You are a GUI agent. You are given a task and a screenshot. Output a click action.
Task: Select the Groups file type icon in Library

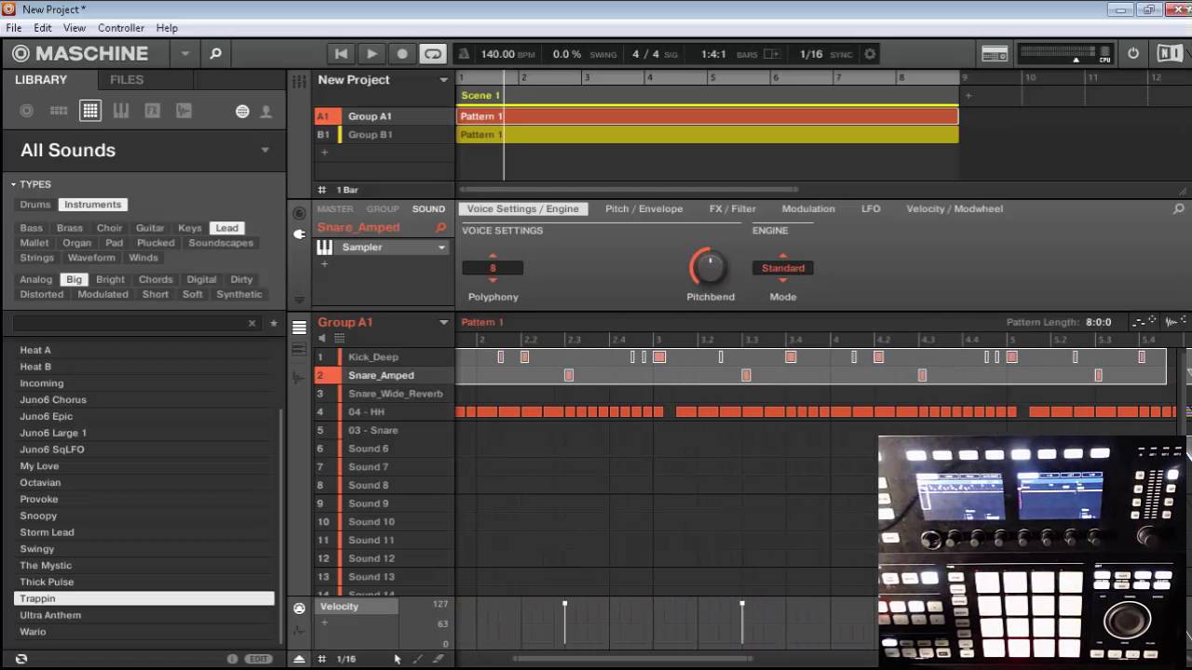coord(59,111)
